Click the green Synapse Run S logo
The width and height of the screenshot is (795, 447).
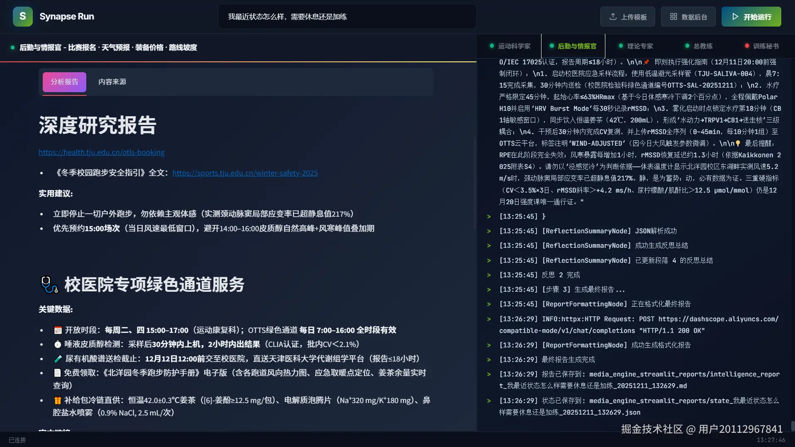[x=23, y=17]
